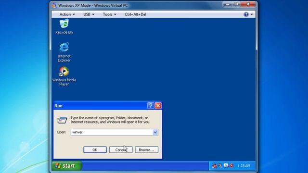Image resolution: width=308 pixels, height=173 pixels.
Task: Open the Action menu in Virtual PC
Action: pyautogui.click(x=67, y=14)
